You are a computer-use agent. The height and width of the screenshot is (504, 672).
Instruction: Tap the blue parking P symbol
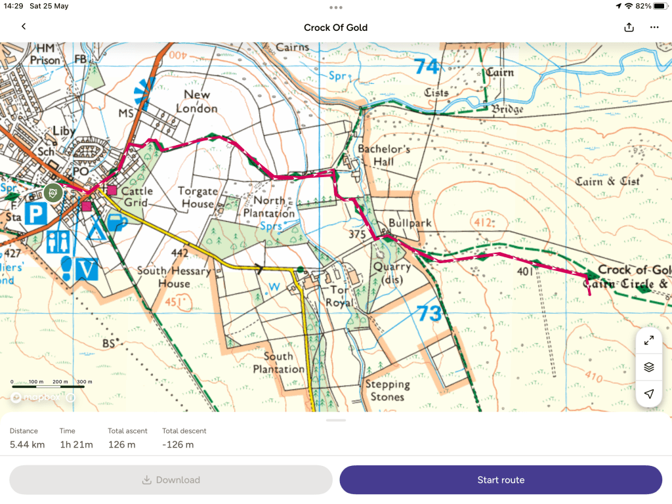35,213
